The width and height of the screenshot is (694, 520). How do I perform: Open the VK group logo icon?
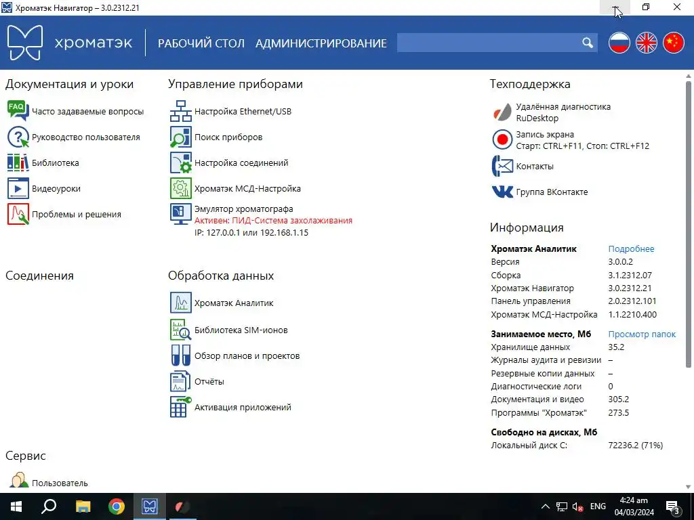pyautogui.click(x=502, y=192)
